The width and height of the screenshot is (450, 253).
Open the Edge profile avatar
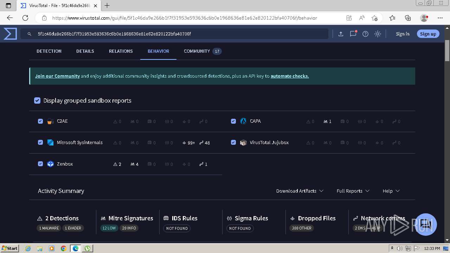424,18
